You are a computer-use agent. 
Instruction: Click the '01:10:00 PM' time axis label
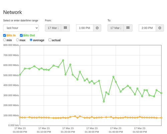coord(44,132)
